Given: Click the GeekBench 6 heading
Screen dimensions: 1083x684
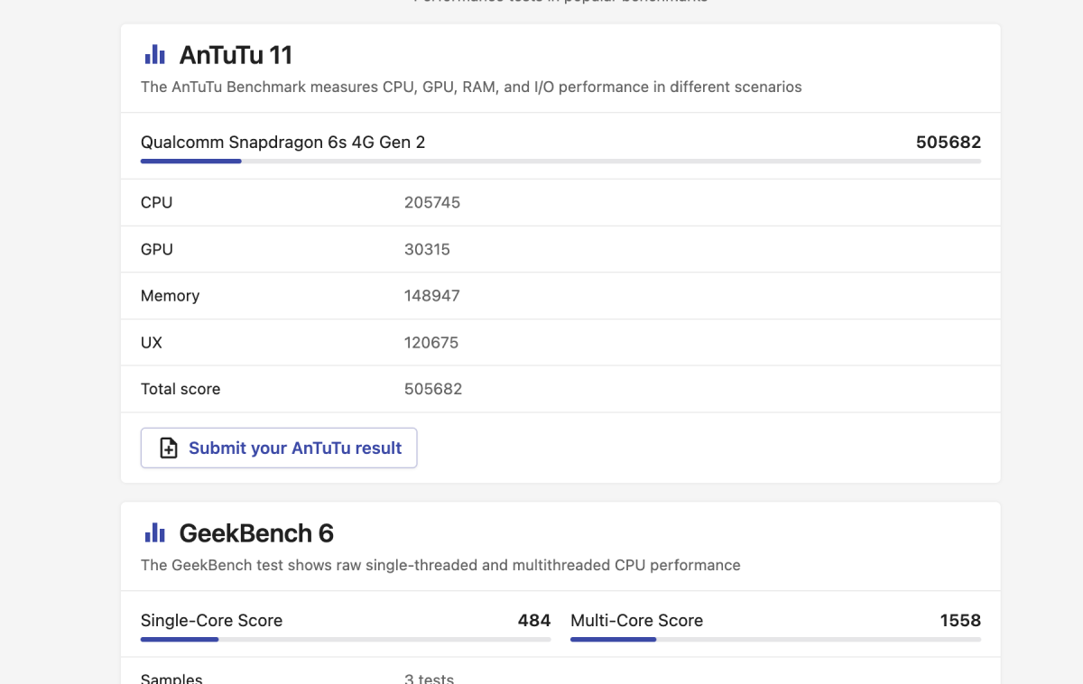Looking at the screenshot, I should [256, 533].
